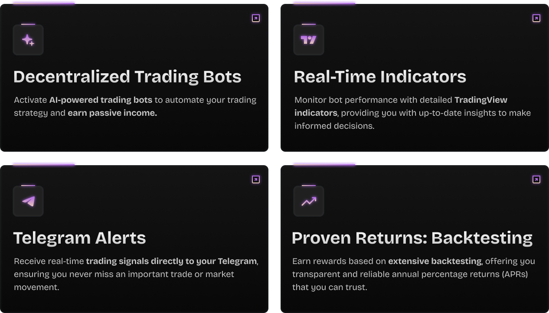This screenshot has height=313, width=549.
Task: Click the trending-up chart icon for Backtesting
Action: pos(309,201)
